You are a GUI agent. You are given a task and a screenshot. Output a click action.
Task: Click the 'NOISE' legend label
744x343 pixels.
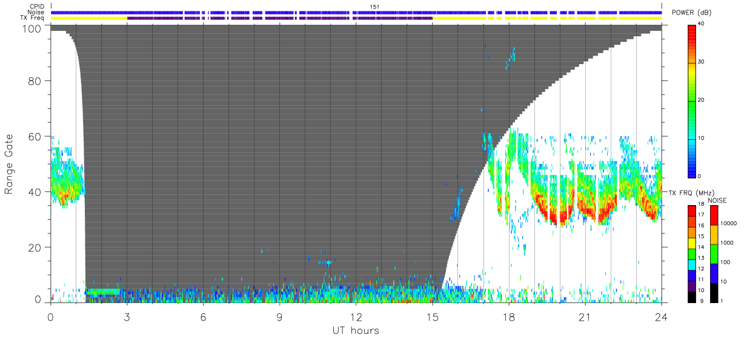717,200
